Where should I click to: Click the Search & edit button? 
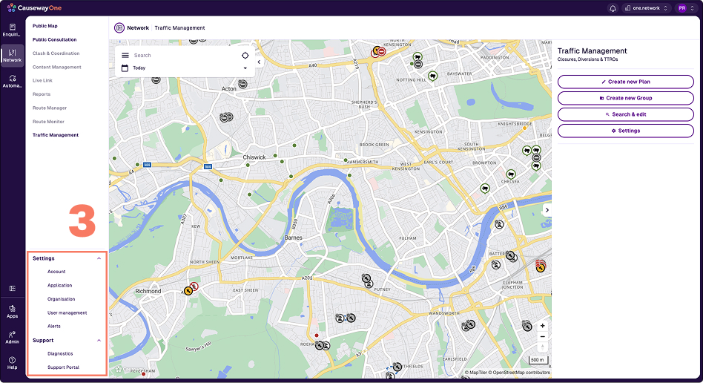click(x=625, y=114)
